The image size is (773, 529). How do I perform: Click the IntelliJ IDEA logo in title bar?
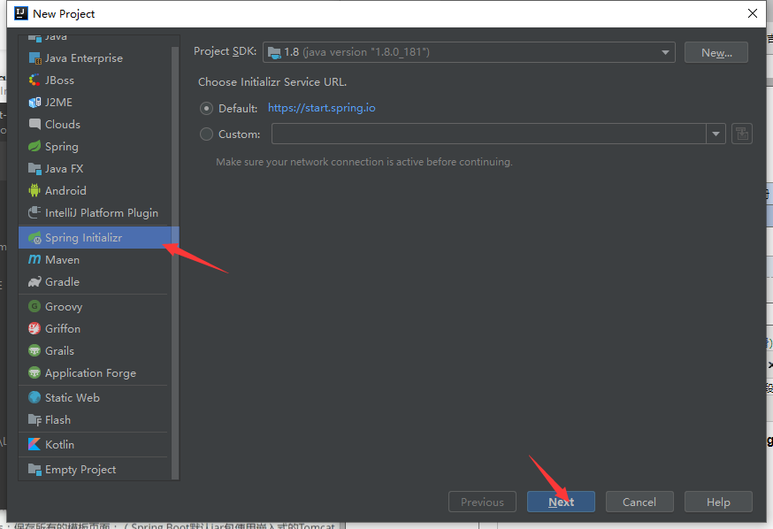tap(21, 13)
